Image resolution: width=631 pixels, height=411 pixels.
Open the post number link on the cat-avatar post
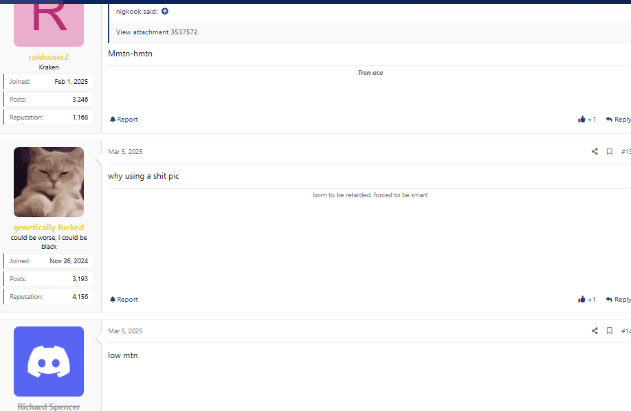point(626,151)
